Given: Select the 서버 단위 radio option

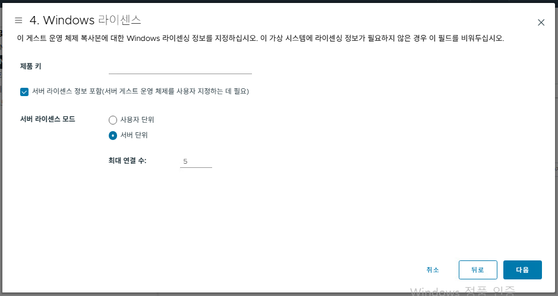Looking at the screenshot, I should 113,135.
